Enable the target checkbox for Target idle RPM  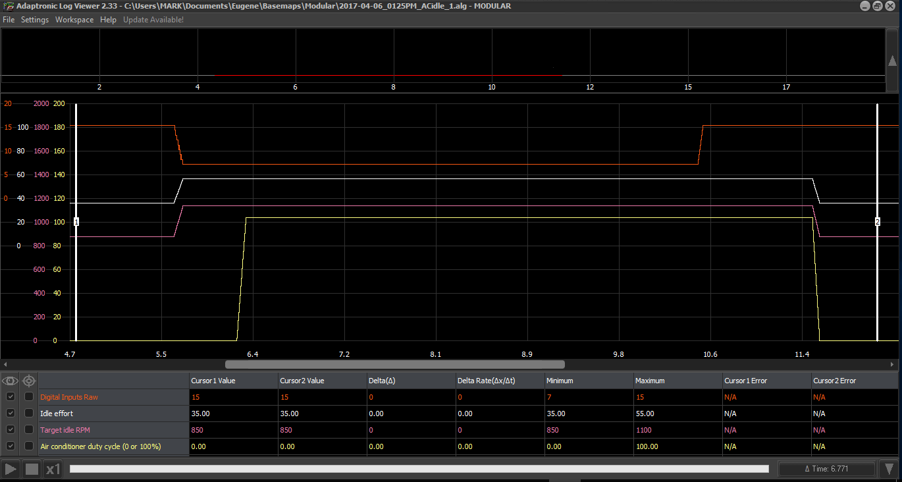(29, 430)
